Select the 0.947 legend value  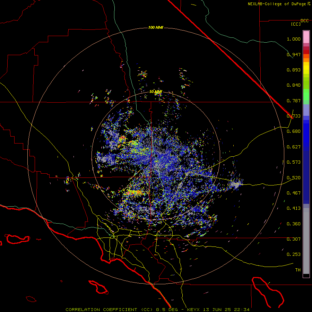coord(294,54)
